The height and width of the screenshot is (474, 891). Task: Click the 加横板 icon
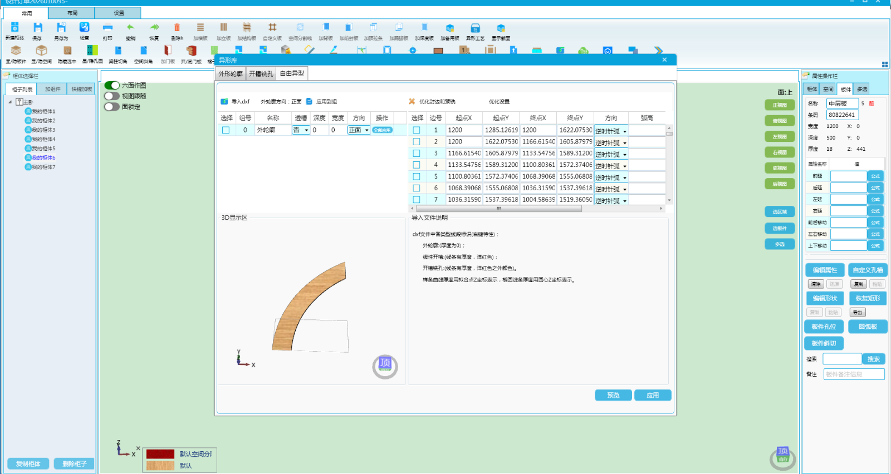click(x=200, y=27)
